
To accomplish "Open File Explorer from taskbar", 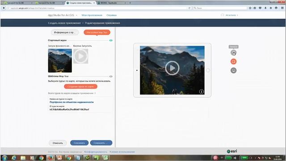I will tap(23, 158).
